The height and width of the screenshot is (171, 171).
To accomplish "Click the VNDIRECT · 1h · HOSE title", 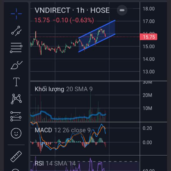I will point(72,10).
